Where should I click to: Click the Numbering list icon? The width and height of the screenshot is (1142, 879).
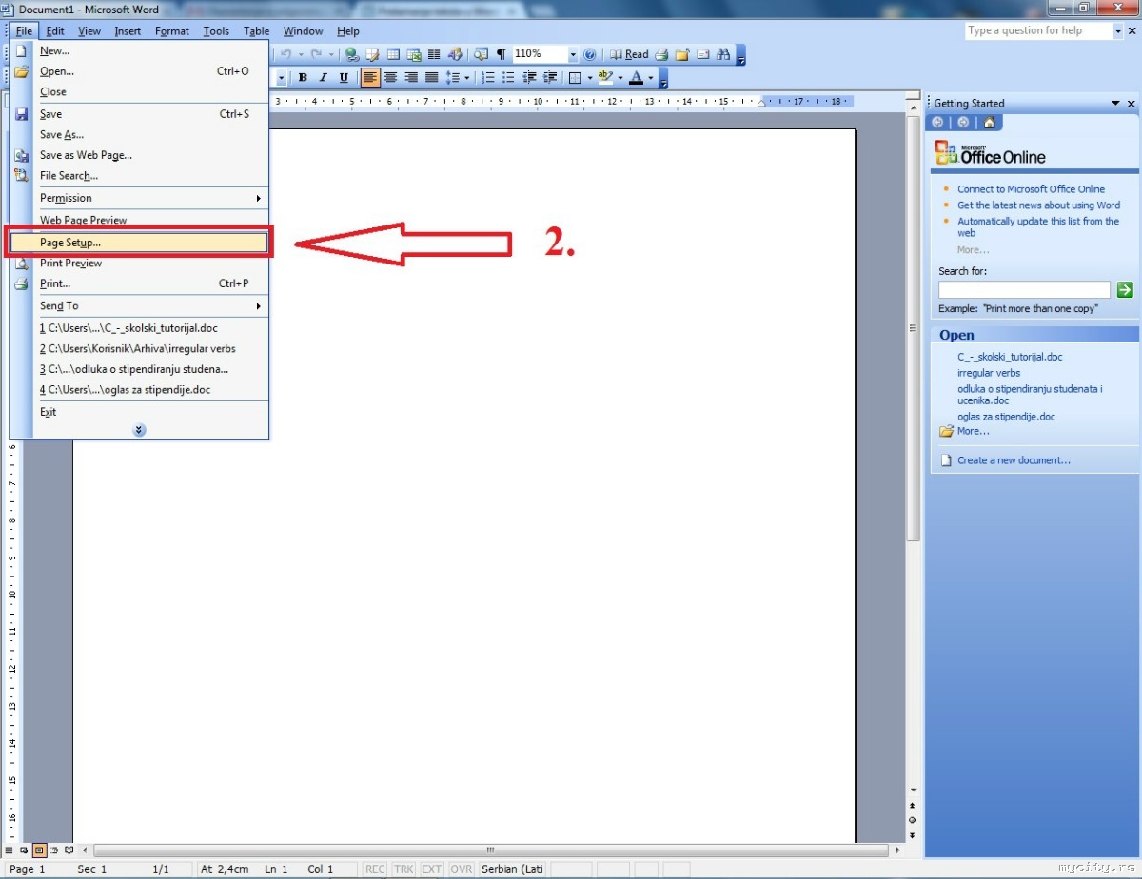[488, 78]
